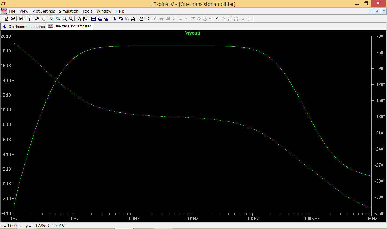The image size is (387, 229).
Task: Click the Move hand icon
Action: pyautogui.click(x=205, y=18)
